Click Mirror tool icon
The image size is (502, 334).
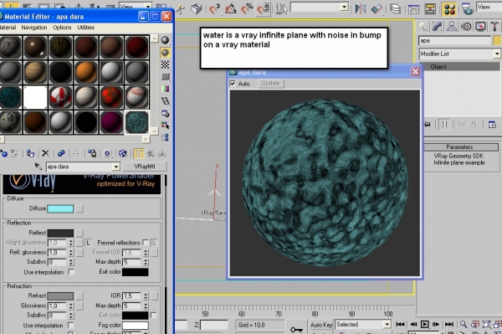361,8
